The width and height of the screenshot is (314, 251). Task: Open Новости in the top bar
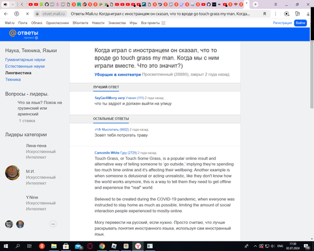(x=98, y=23)
